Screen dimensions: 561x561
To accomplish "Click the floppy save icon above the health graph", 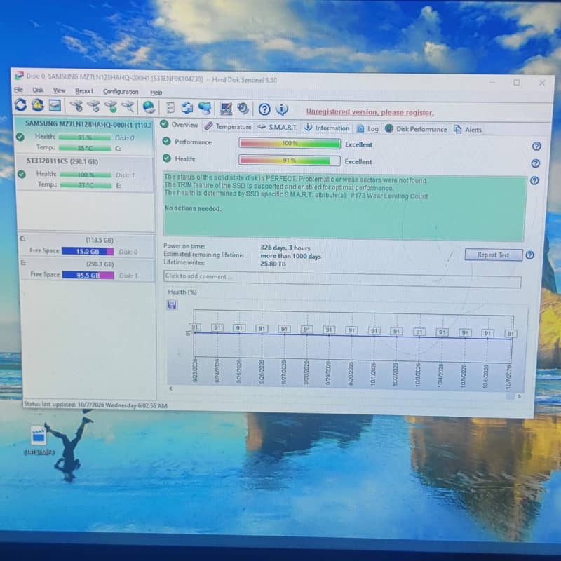I will (x=172, y=305).
